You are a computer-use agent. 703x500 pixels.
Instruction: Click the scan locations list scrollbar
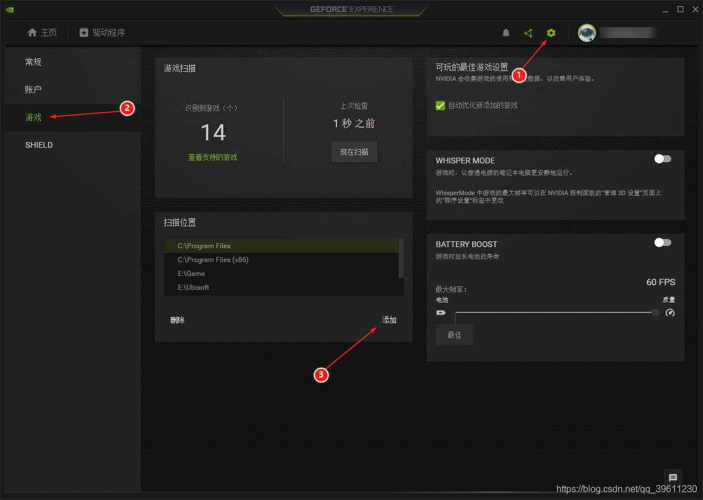pos(401,258)
